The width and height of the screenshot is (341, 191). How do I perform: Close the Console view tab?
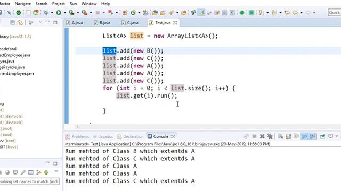tap(173, 137)
